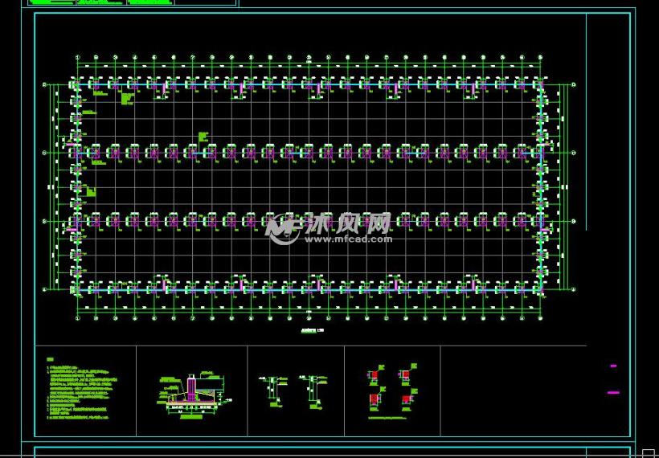Click the vertical cyan divider line right of the plan
The image size is (659, 458).
point(586,121)
